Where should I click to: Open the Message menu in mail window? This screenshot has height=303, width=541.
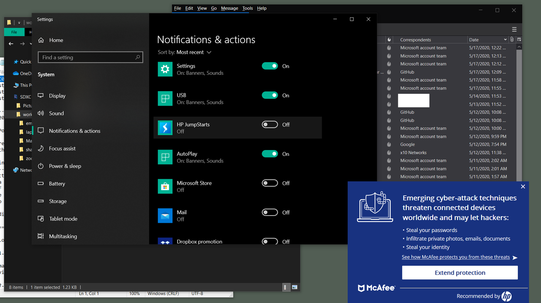click(x=230, y=8)
